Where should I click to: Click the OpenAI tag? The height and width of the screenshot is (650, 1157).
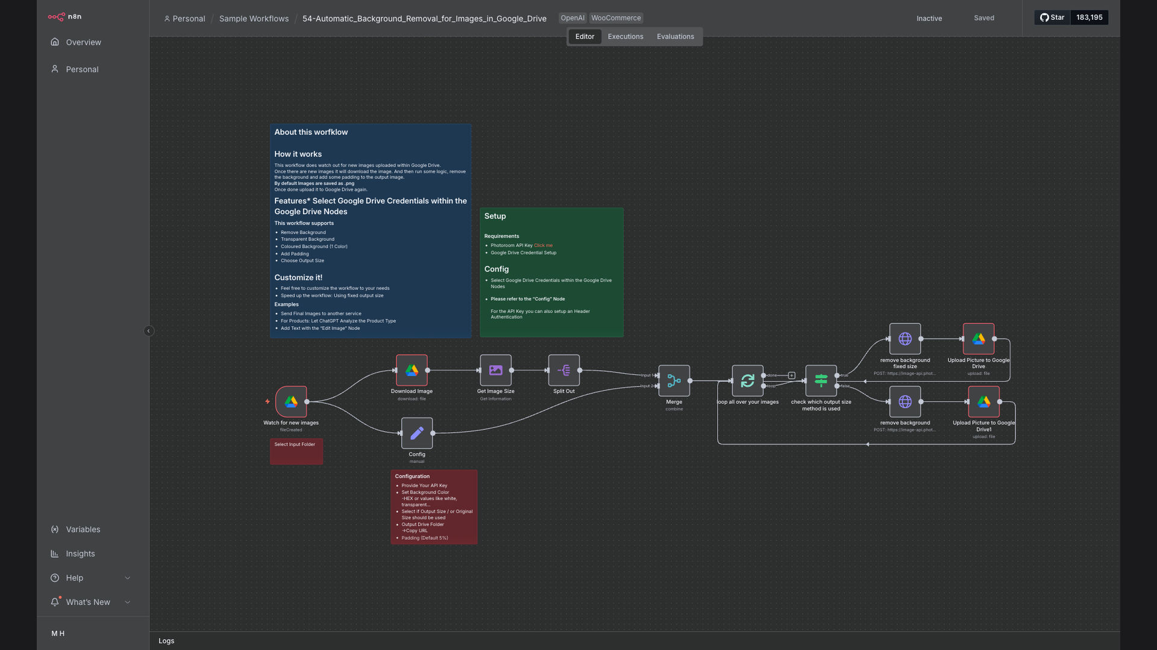pyautogui.click(x=572, y=18)
